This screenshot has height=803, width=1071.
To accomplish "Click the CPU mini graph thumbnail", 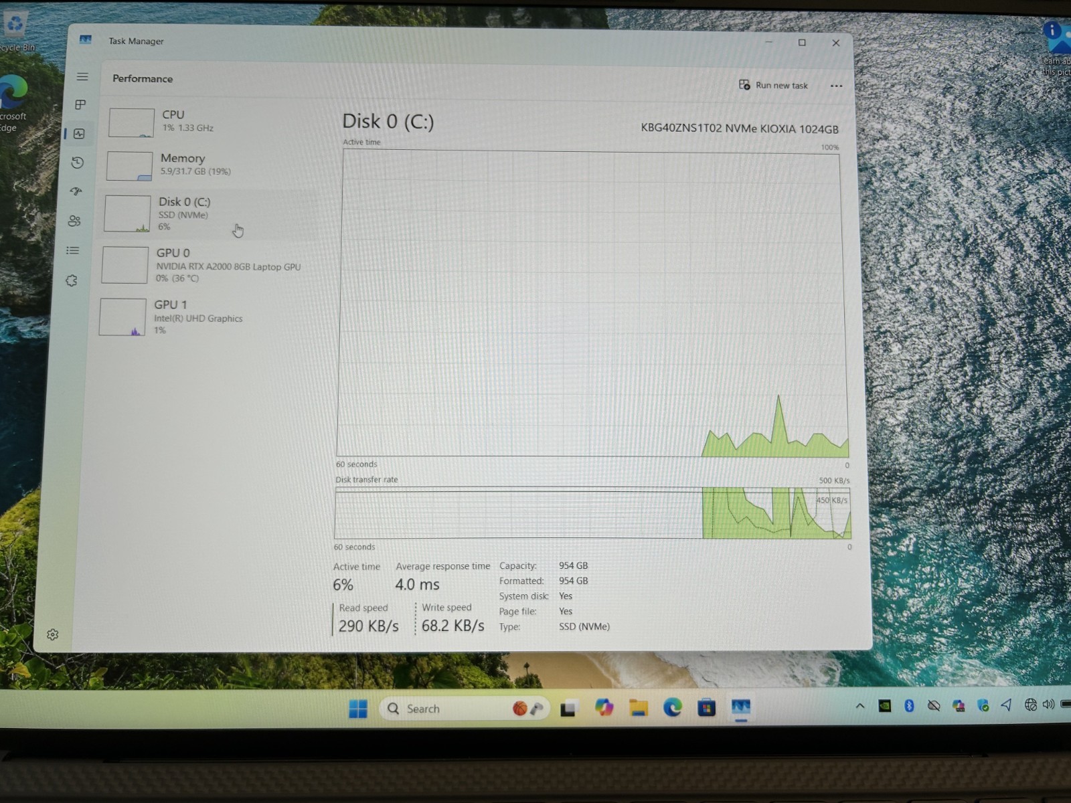I will 131,123.
